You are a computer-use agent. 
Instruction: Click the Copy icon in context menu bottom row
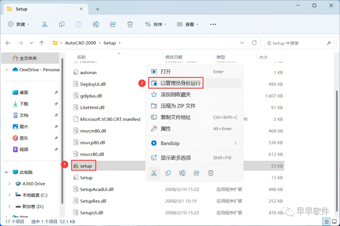168,173
